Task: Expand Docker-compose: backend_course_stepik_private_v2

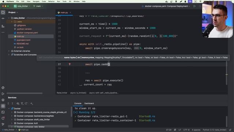Action: 12,112
